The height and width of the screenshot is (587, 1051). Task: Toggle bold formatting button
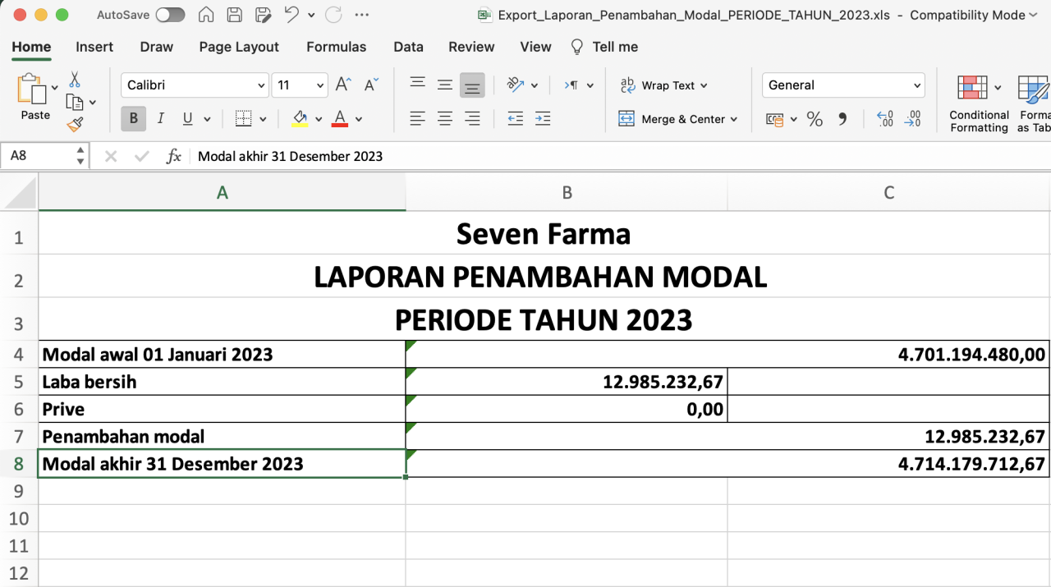click(x=134, y=119)
